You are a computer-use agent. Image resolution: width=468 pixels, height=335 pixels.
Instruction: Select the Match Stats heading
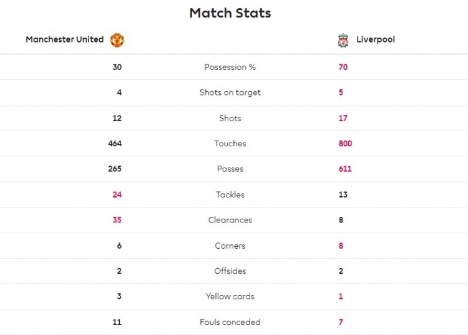[230, 13]
